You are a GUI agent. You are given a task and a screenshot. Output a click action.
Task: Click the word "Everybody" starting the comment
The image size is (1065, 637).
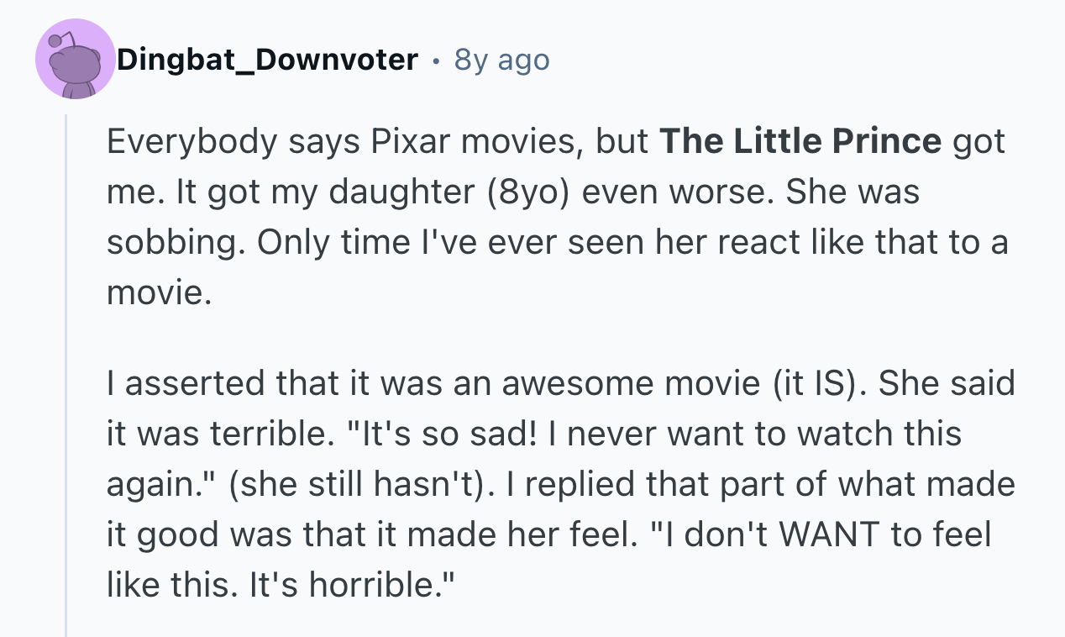[190, 142]
